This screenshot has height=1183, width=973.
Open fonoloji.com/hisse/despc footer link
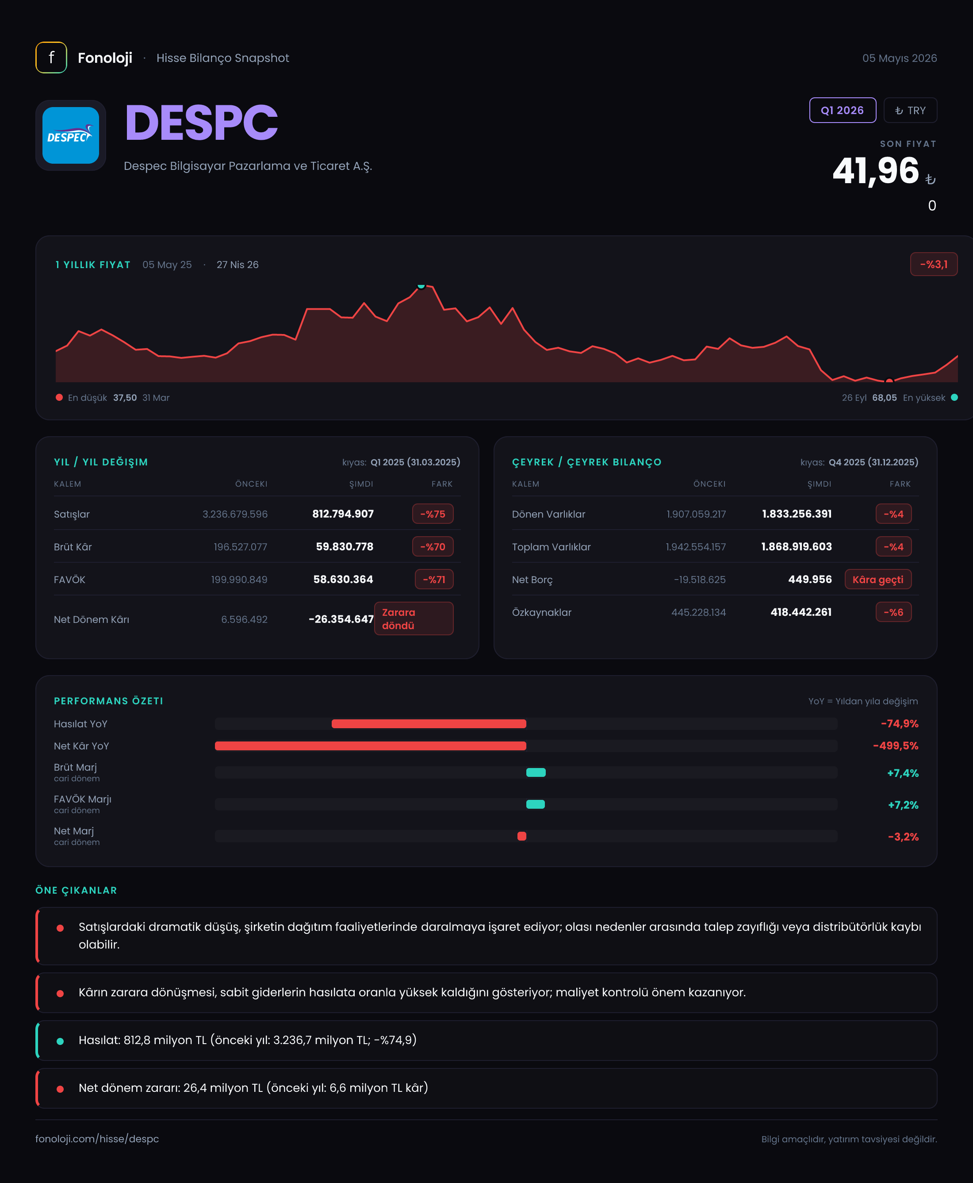pos(97,1139)
